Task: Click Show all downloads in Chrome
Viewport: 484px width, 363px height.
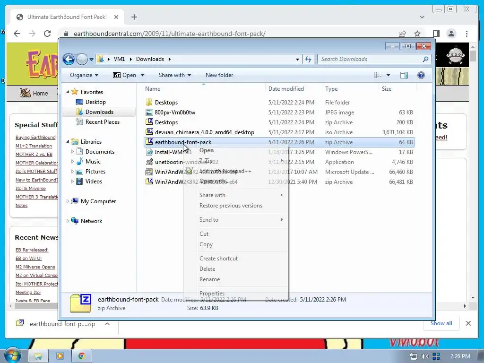Action: 441,323
